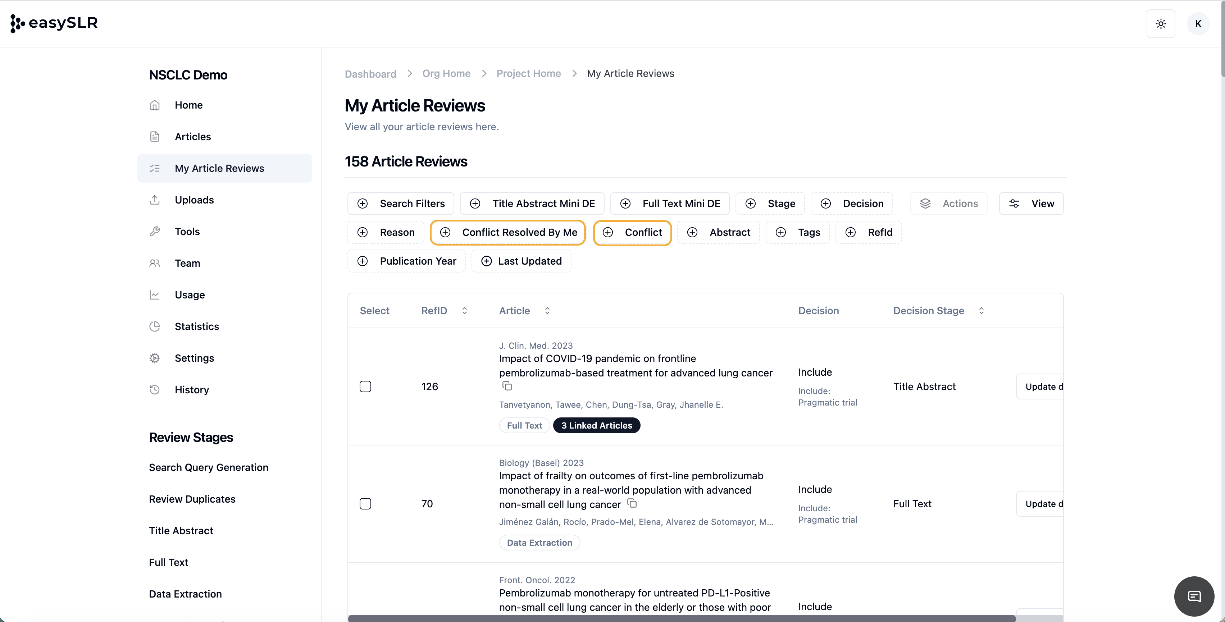The image size is (1225, 622).
Task: Open the View options dropdown
Action: click(1031, 203)
